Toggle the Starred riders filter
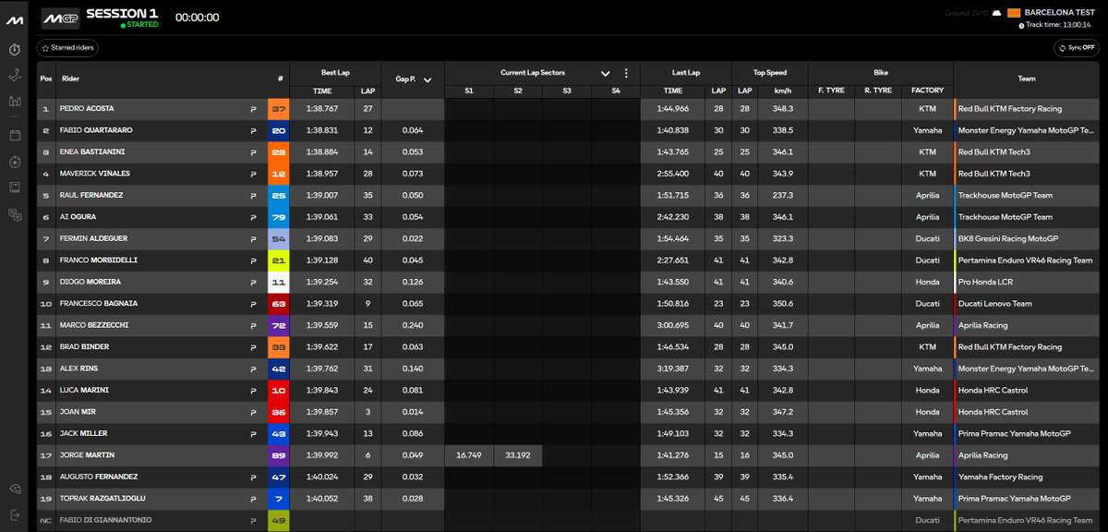1108x532 pixels. pyautogui.click(x=67, y=47)
